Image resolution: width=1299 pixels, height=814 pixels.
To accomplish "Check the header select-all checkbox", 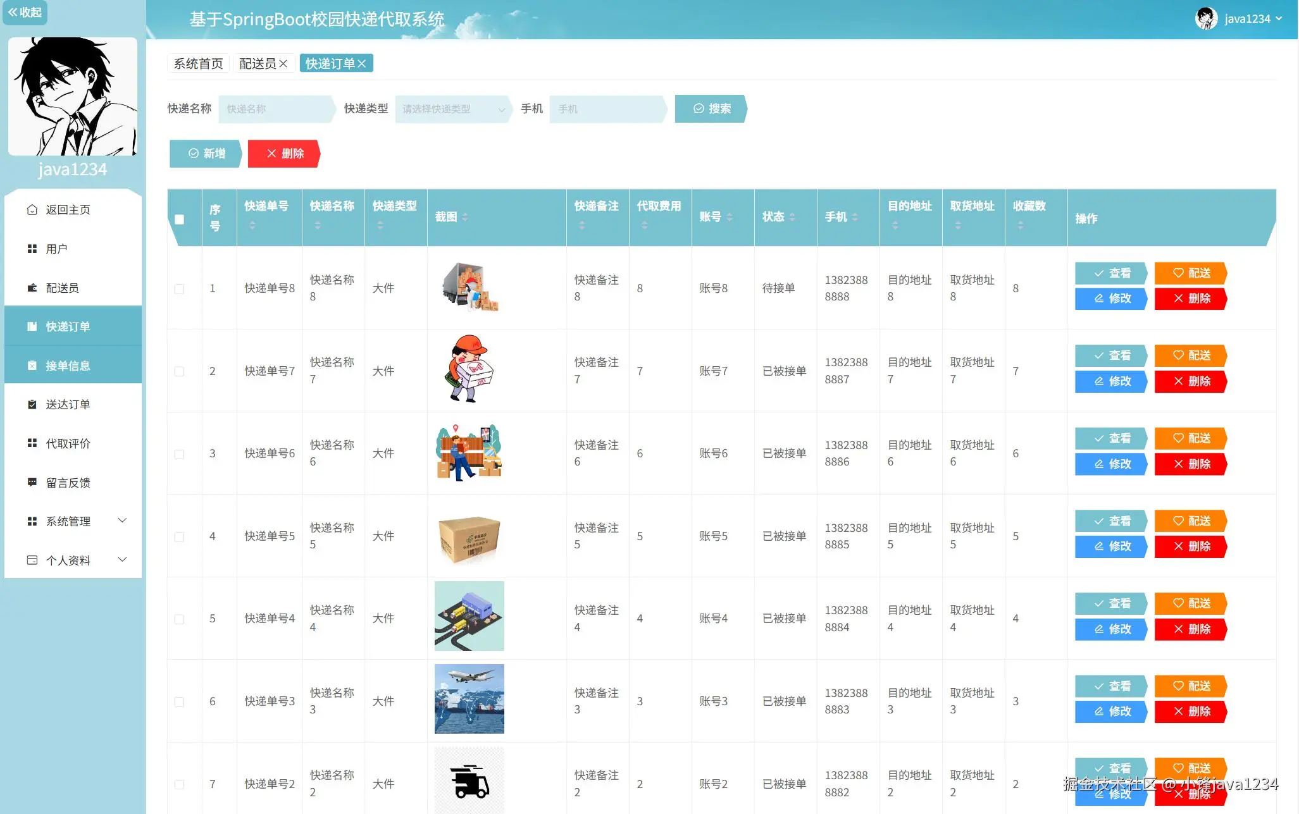I will tap(180, 219).
